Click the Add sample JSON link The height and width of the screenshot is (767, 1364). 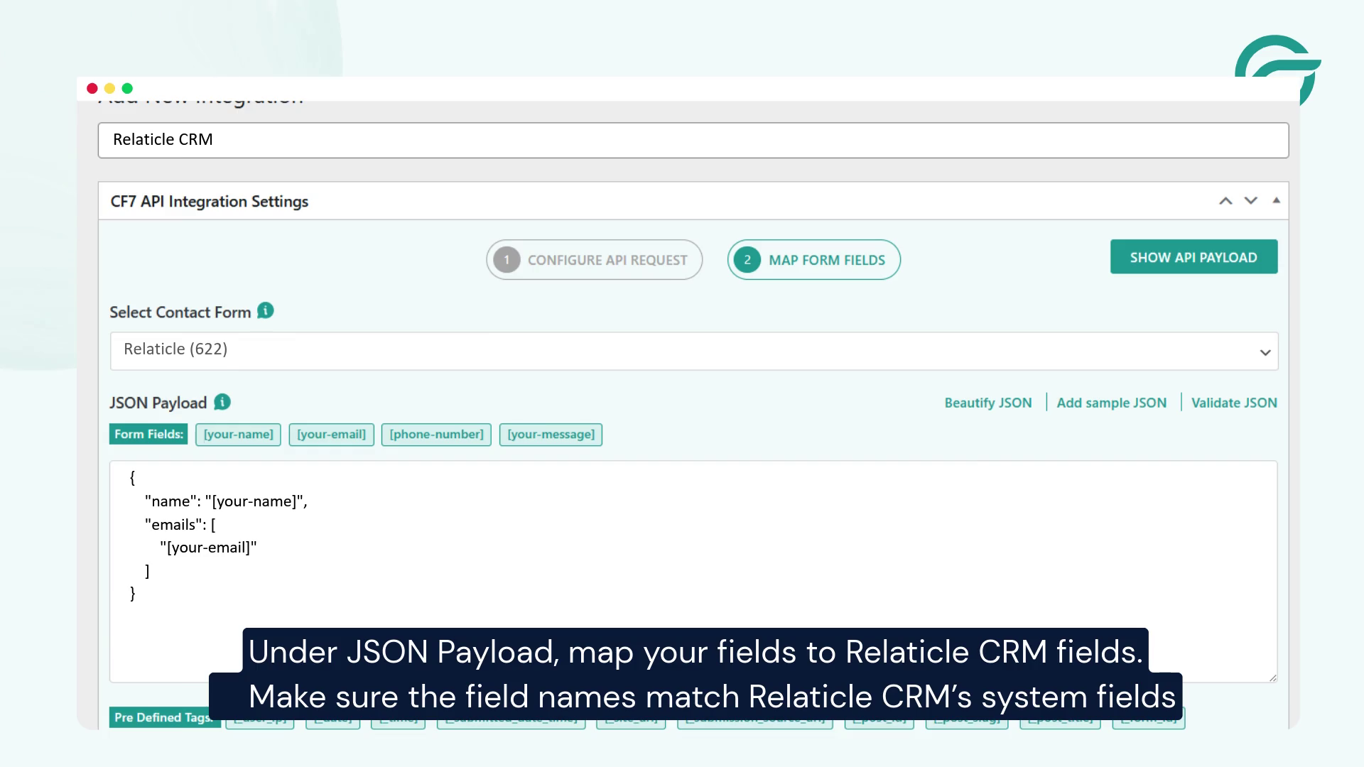pyautogui.click(x=1112, y=403)
